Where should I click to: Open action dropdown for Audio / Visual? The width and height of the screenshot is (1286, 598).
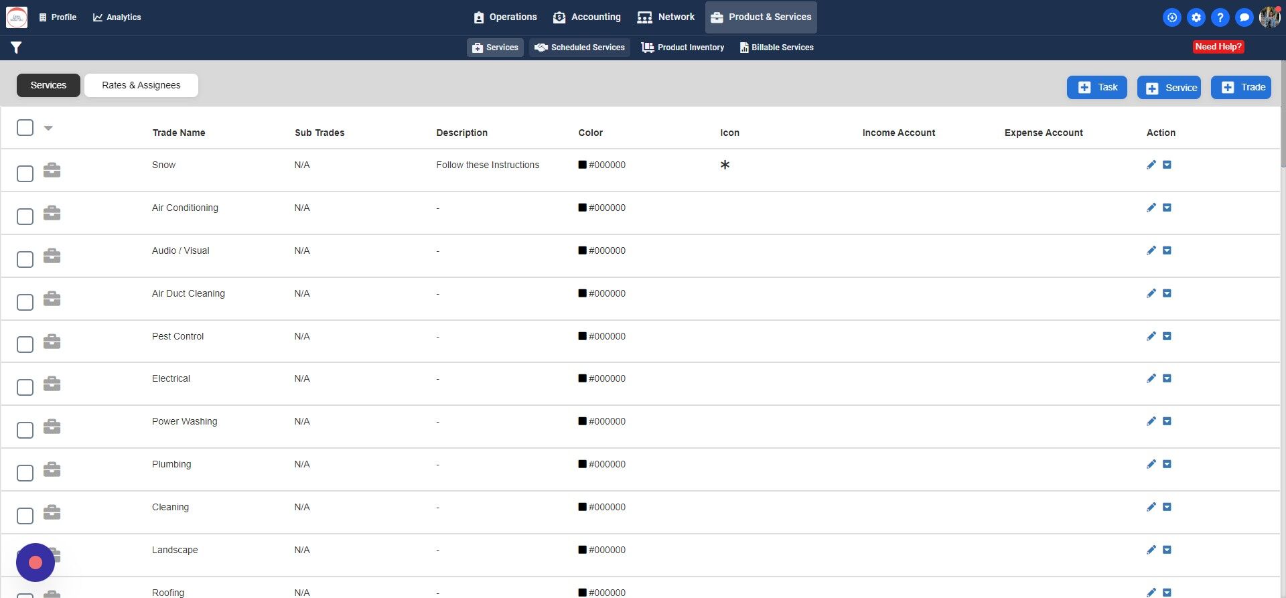pyautogui.click(x=1167, y=250)
